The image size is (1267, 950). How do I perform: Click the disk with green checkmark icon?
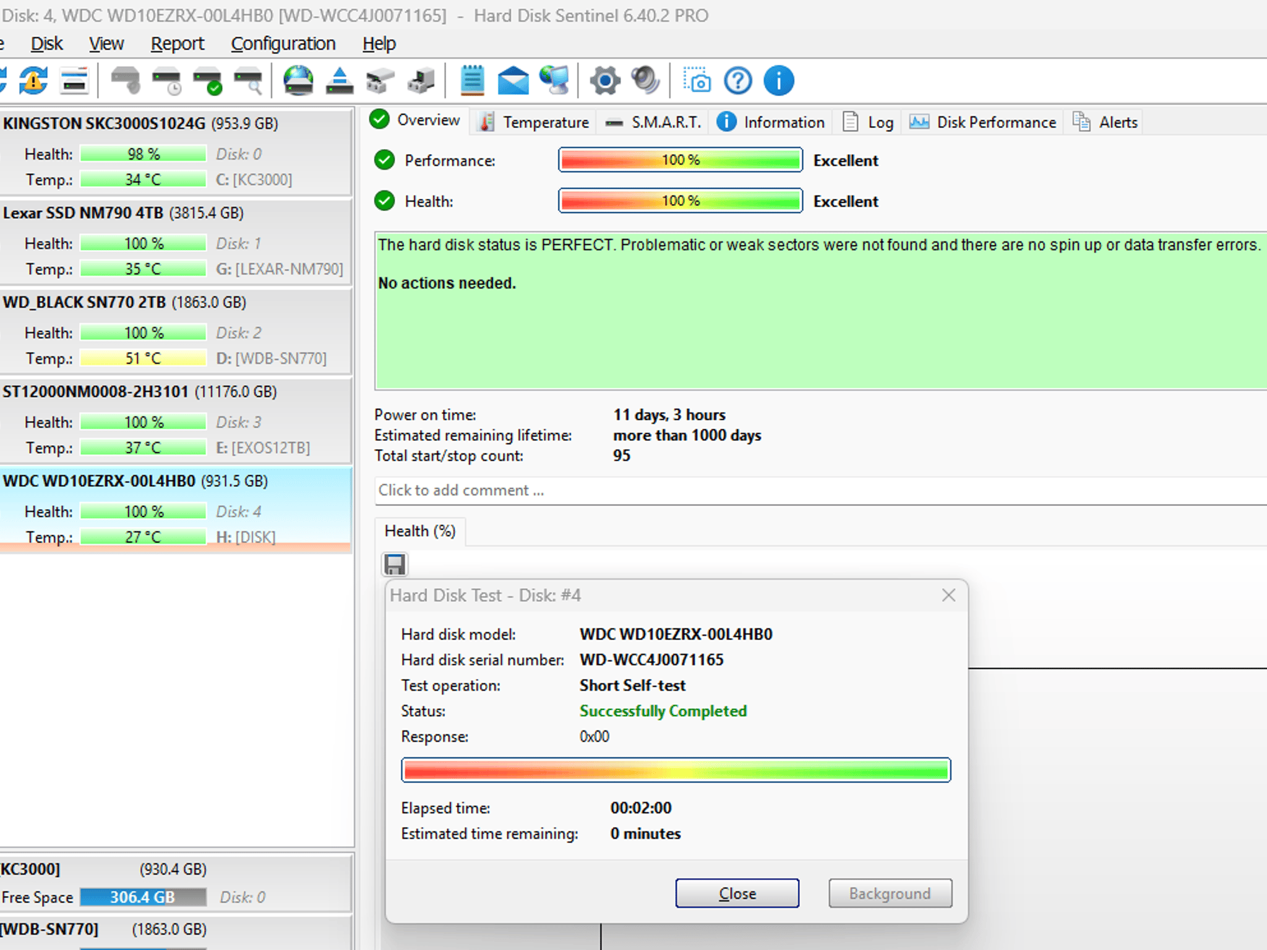tap(207, 81)
